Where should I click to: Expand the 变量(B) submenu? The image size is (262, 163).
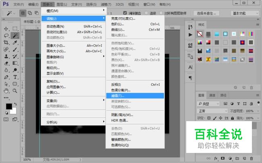[73, 101]
